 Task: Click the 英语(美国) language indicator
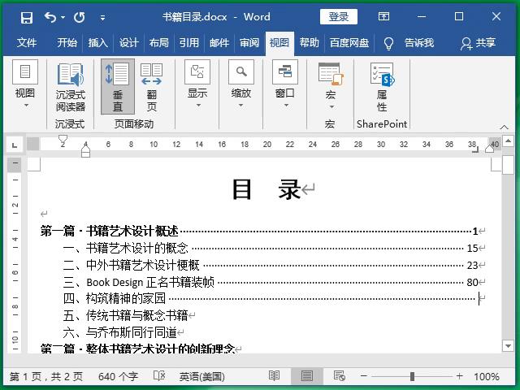pyautogui.click(x=202, y=377)
